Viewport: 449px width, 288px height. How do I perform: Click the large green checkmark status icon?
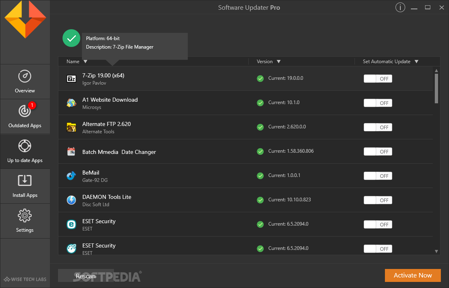pos(71,38)
